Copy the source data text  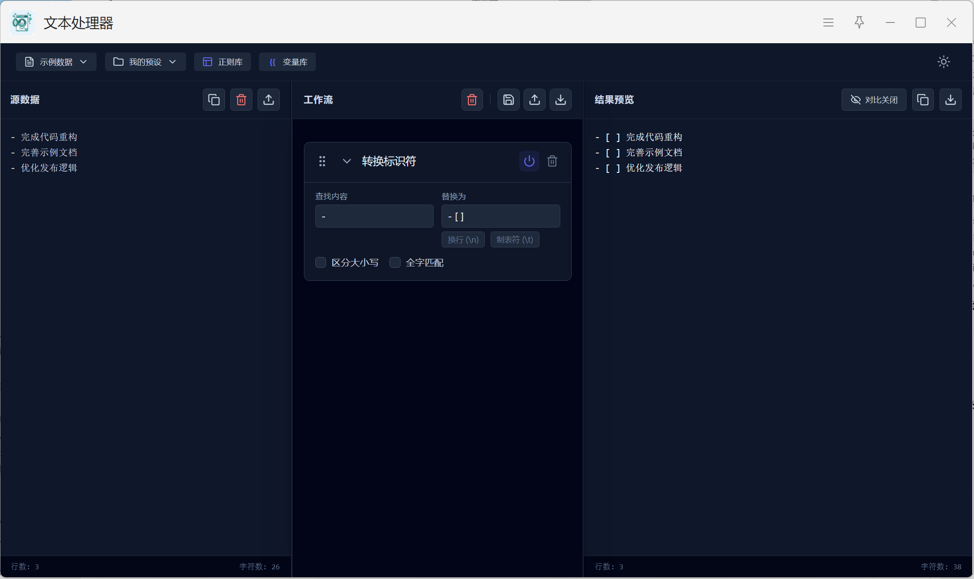coord(214,100)
